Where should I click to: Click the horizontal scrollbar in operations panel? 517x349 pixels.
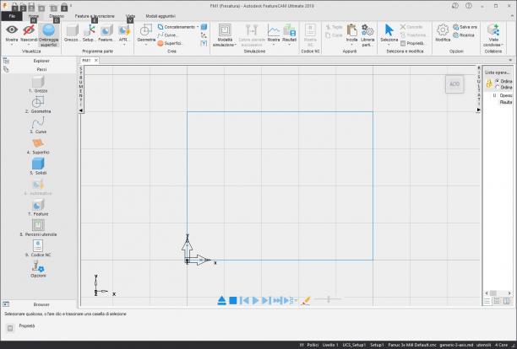click(498, 293)
